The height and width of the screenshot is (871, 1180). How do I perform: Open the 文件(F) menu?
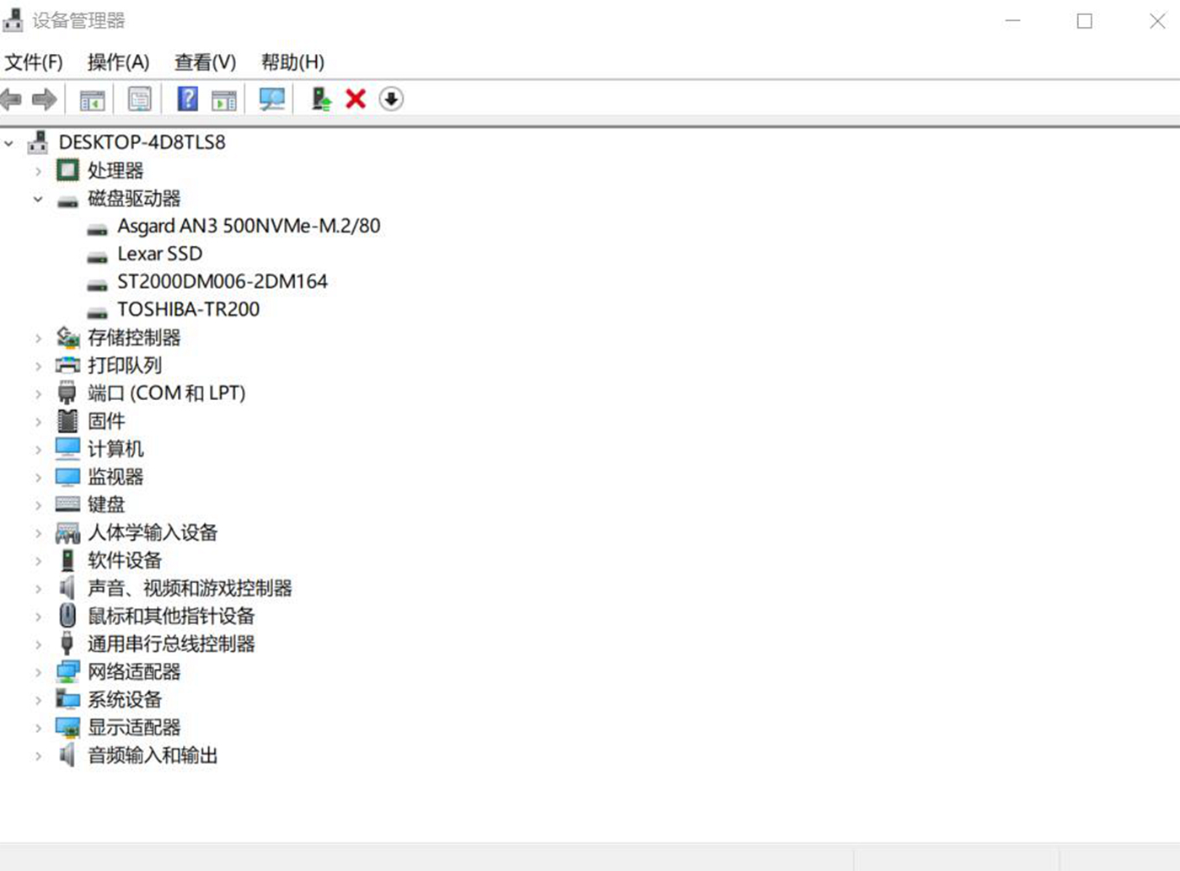(x=34, y=61)
